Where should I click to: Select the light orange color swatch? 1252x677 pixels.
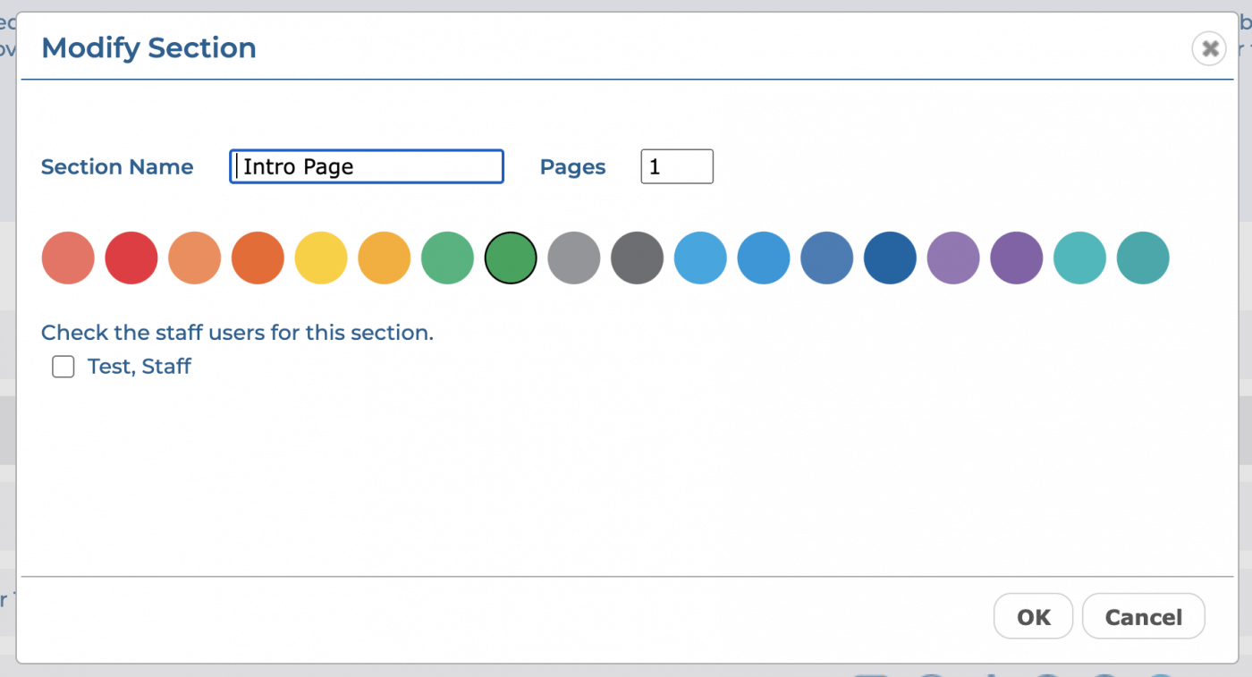click(194, 258)
